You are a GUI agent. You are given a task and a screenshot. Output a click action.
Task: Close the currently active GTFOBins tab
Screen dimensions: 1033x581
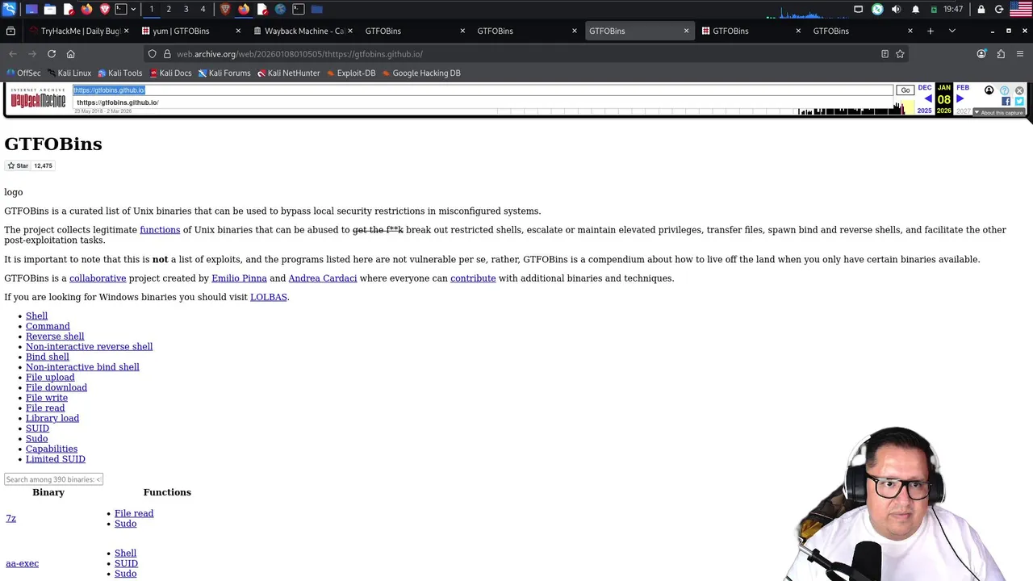[x=686, y=31]
